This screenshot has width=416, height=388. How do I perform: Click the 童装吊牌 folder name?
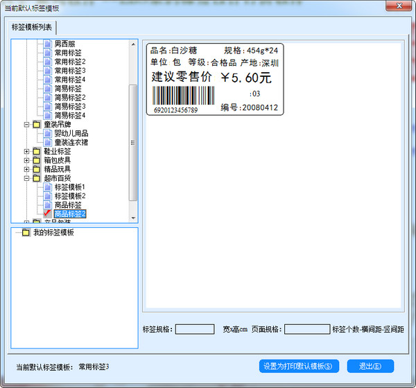58,124
